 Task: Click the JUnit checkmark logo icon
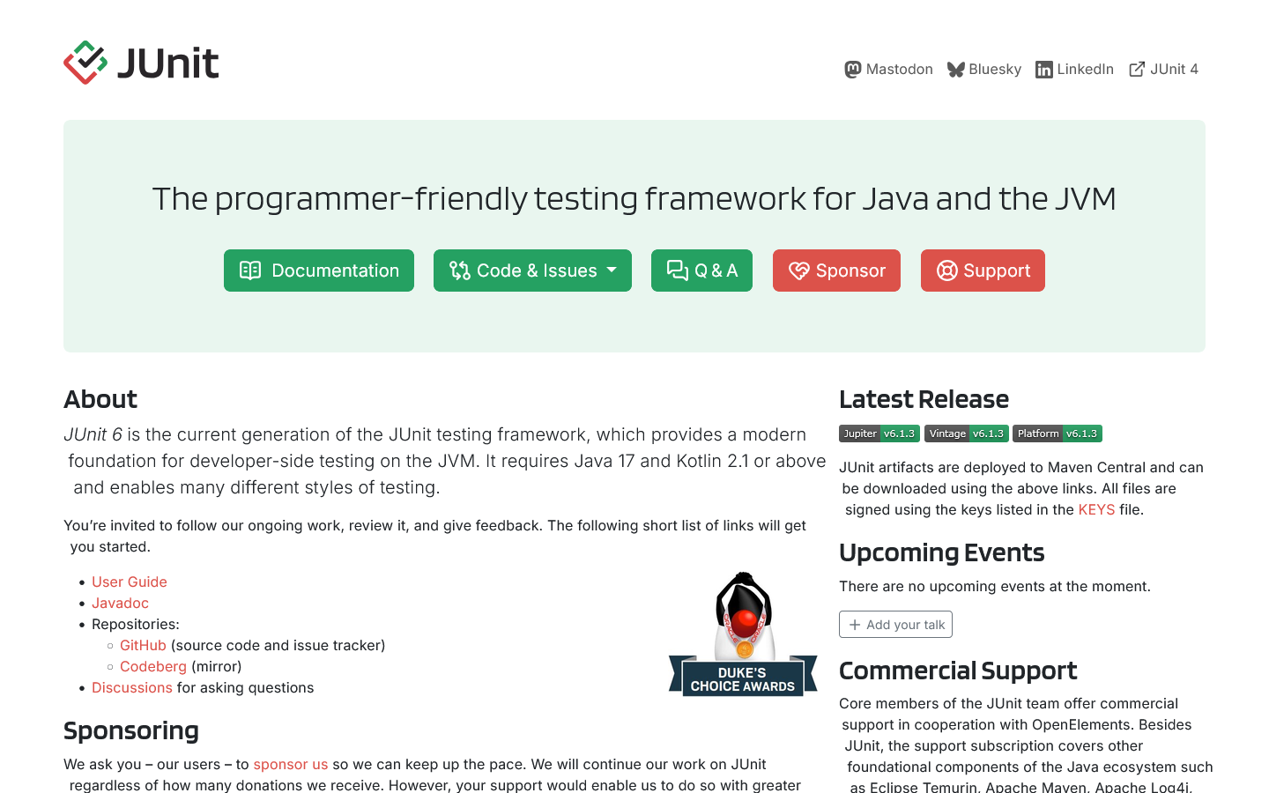coord(85,63)
